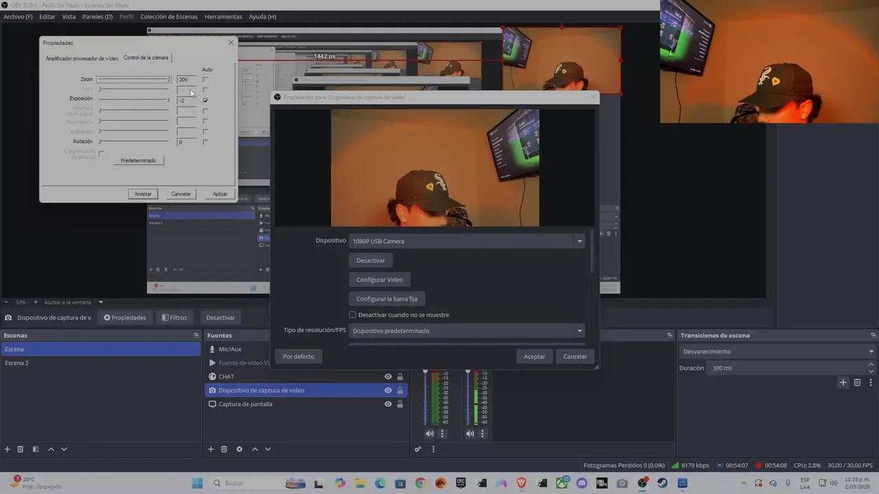This screenshot has width=879, height=494.
Task: Open advanced audio properties gears icon
Action: [418, 449]
